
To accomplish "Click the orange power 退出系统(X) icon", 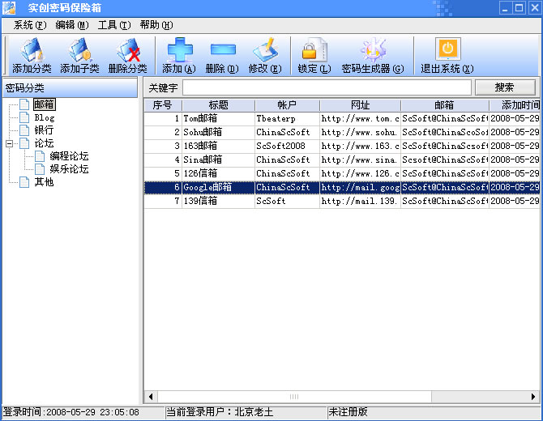I will click(447, 49).
